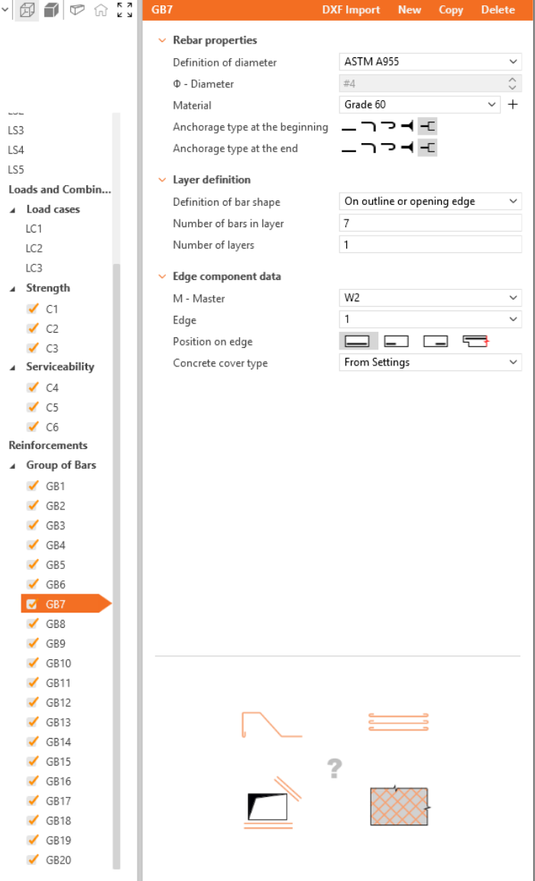Increase the diameter using the stepper arrow

click(x=512, y=80)
